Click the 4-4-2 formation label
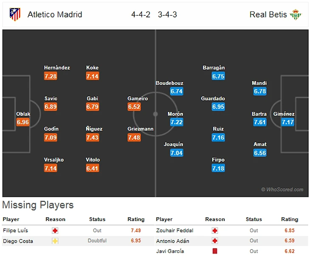Screen dimensions: 310x266 [141, 14]
